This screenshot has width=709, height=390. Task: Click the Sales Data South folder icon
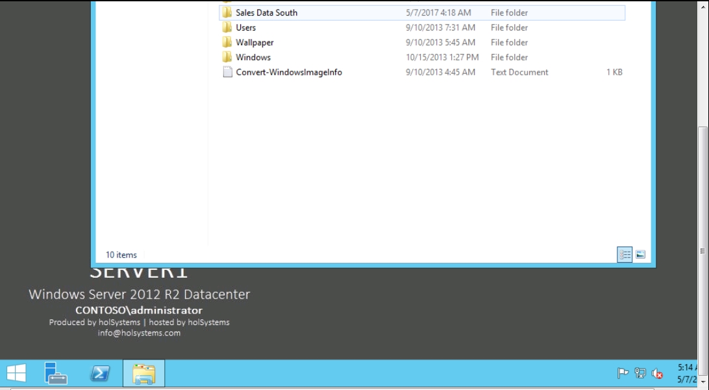click(227, 13)
